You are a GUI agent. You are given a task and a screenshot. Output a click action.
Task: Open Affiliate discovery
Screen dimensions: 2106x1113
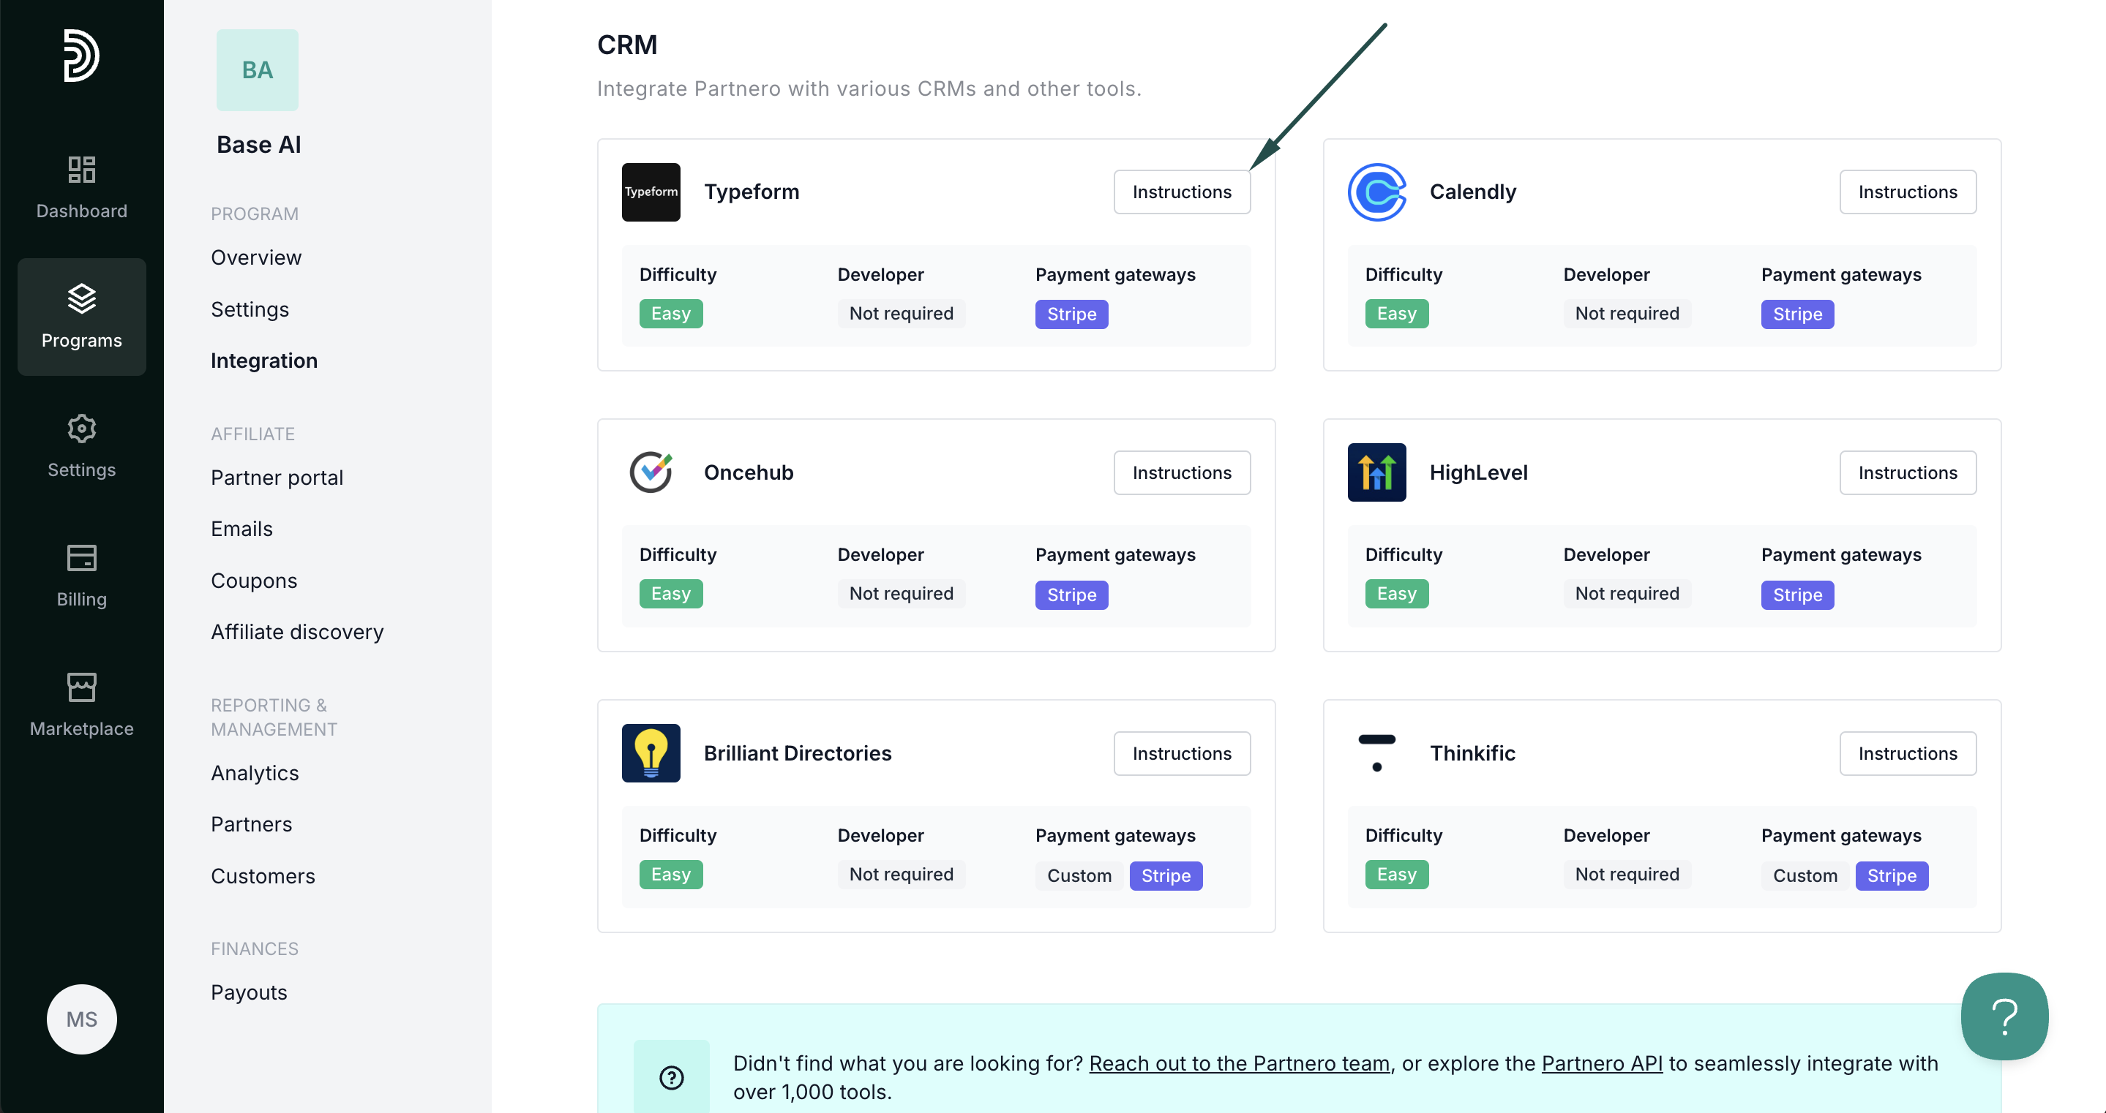click(297, 632)
